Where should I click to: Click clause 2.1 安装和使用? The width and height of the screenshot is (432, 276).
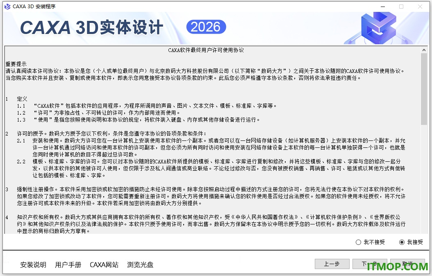(x=211, y=147)
